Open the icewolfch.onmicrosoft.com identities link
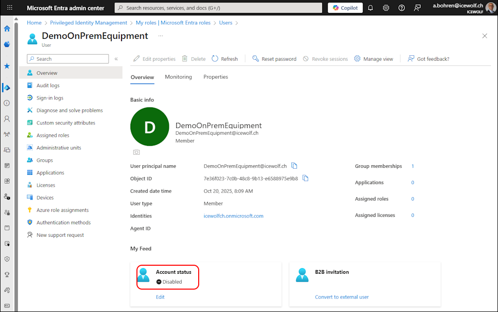 point(234,216)
